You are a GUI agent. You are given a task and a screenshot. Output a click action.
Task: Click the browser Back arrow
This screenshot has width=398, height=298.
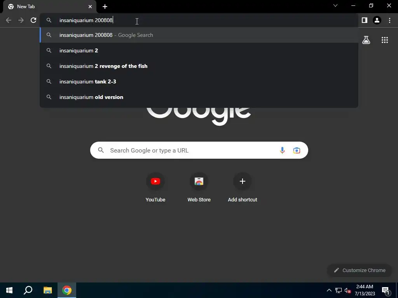pyautogui.click(x=9, y=20)
